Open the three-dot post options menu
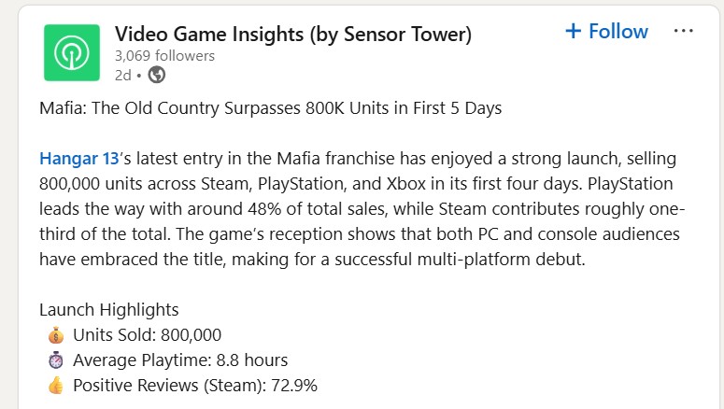This screenshot has height=409, width=724. pos(684,31)
